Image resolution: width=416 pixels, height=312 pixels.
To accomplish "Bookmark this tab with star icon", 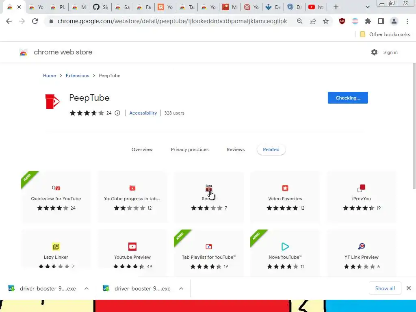I will 326,21.
